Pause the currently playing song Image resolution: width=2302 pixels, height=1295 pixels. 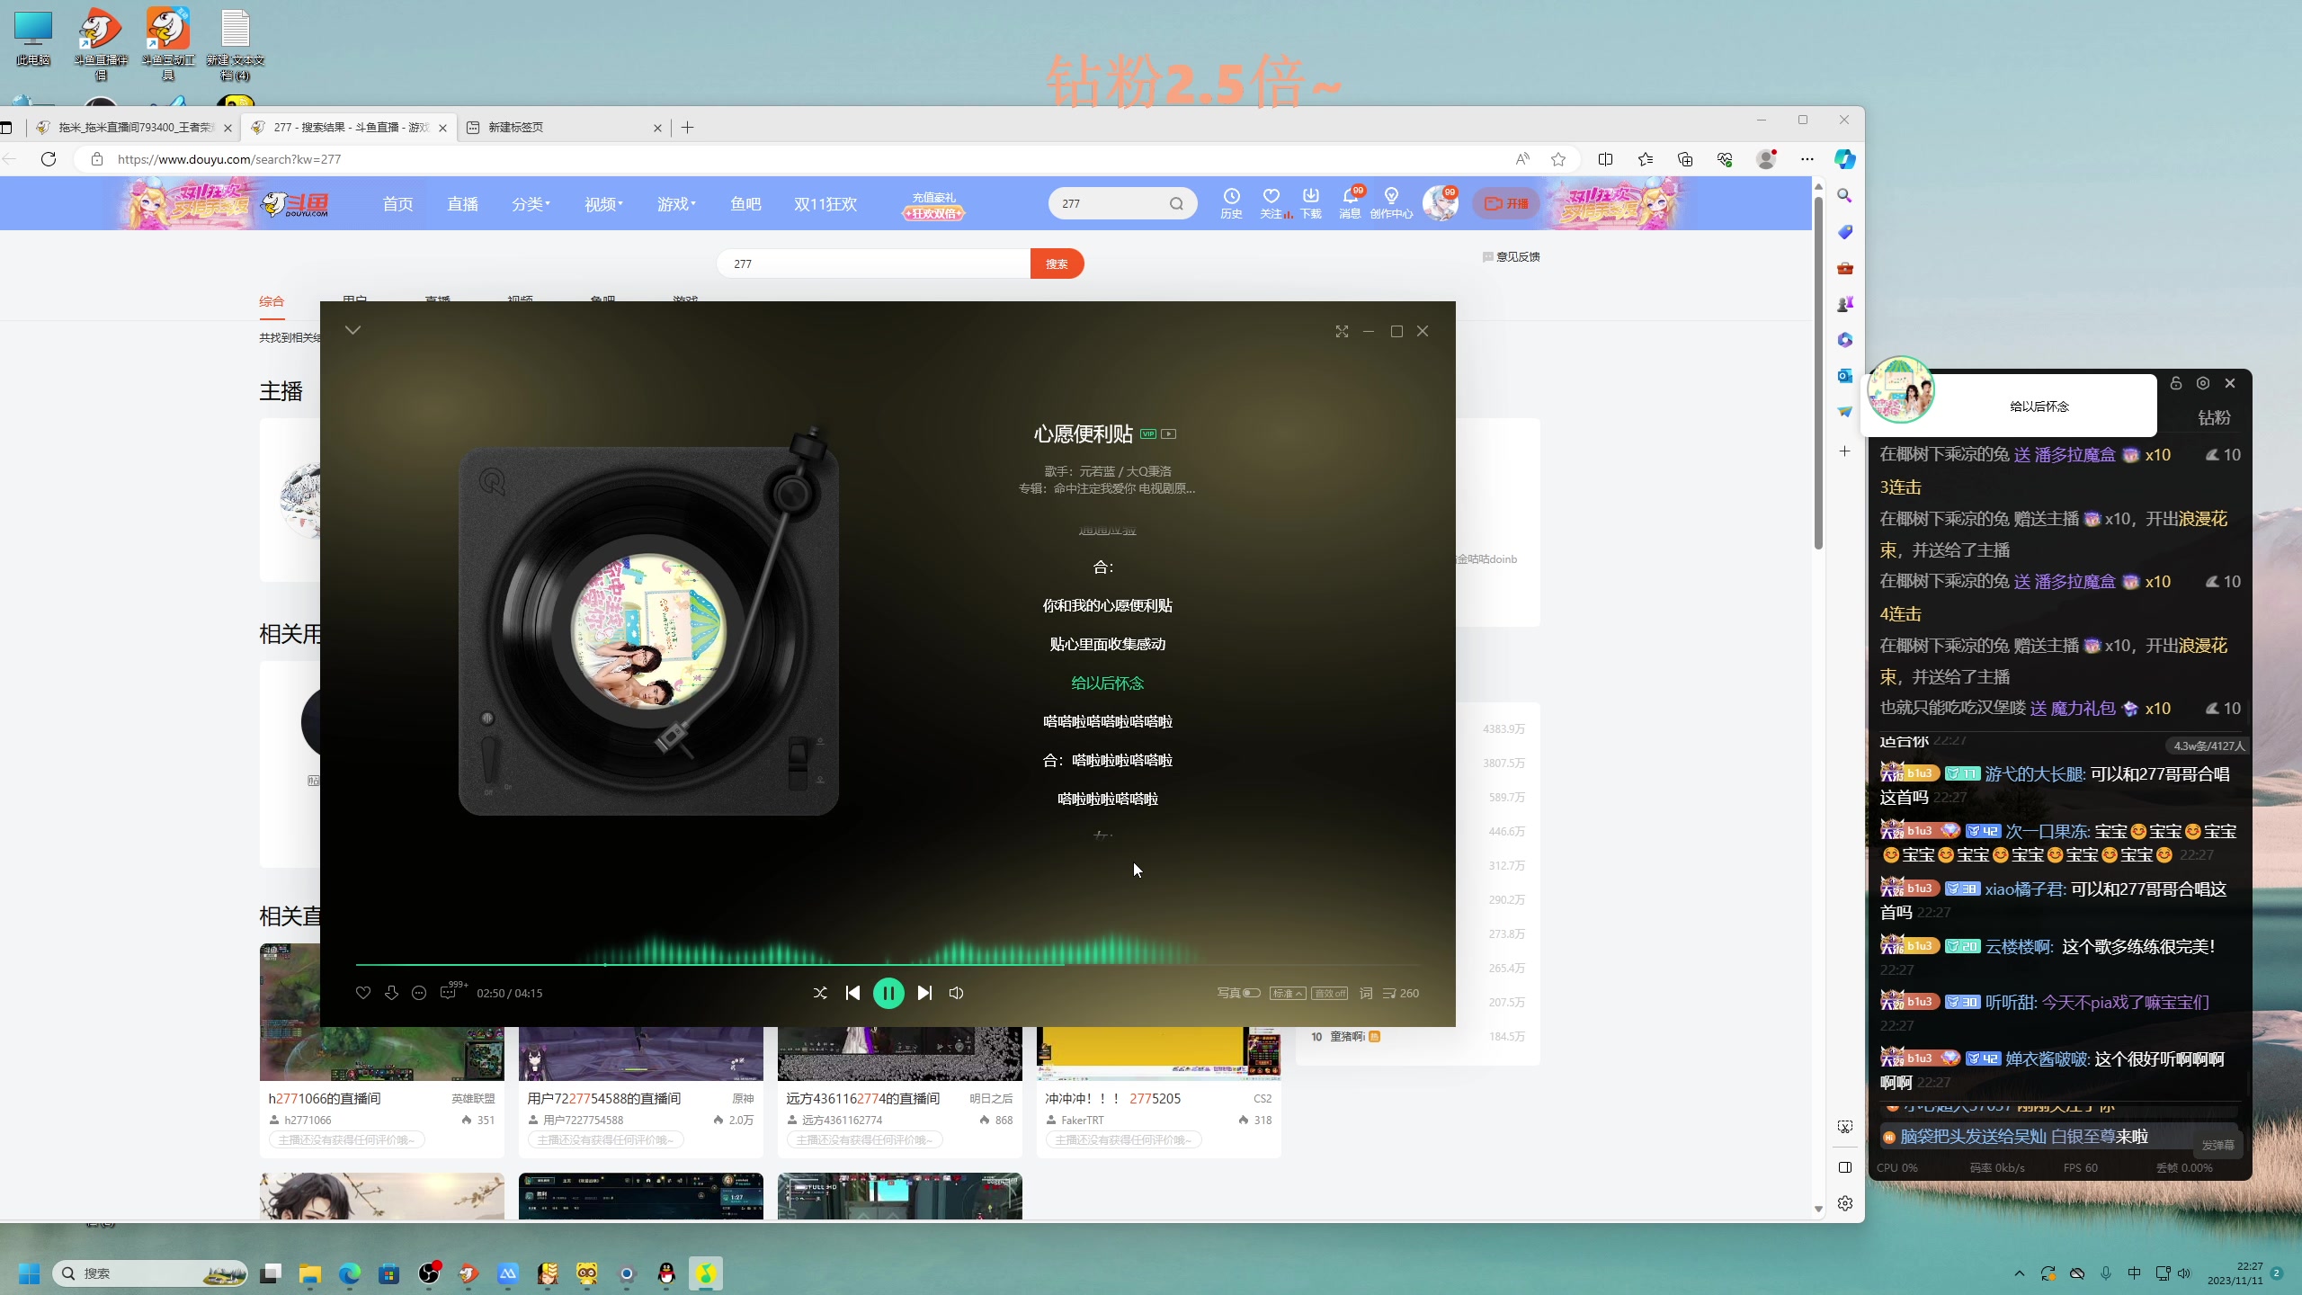pyautogui.click(x=888, y=993)
